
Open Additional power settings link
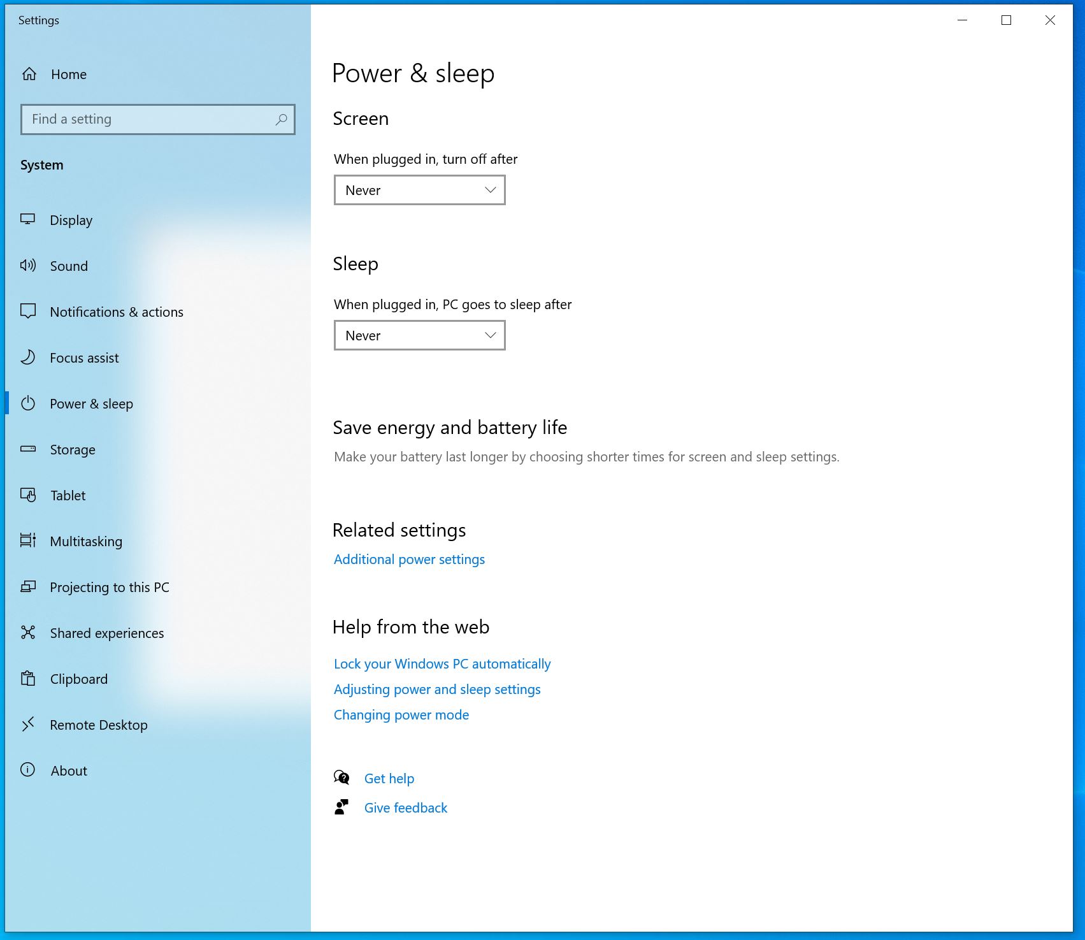[409, 560]
